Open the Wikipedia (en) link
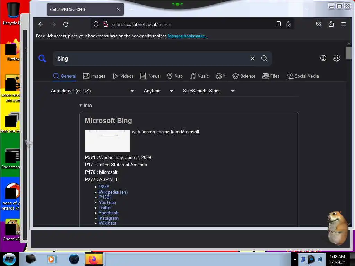 coord(113,192)
